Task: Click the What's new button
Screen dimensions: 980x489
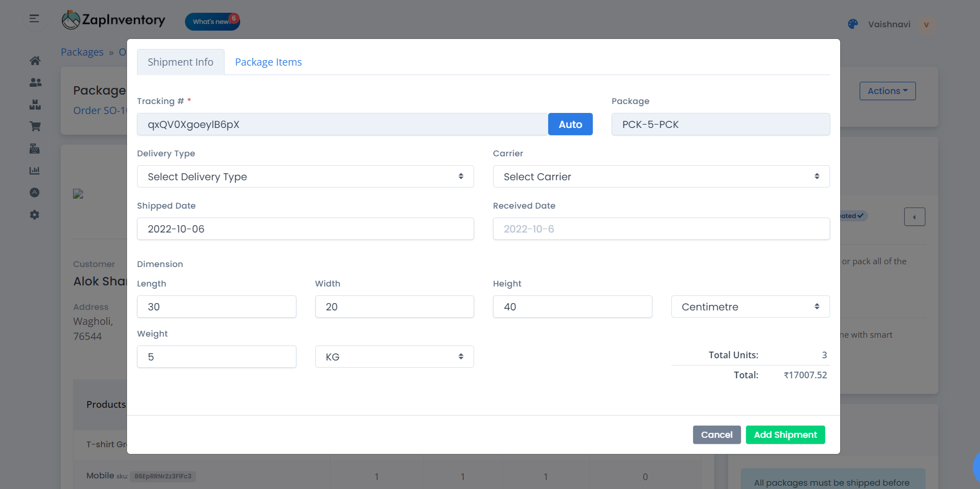Action: (212, 22)
